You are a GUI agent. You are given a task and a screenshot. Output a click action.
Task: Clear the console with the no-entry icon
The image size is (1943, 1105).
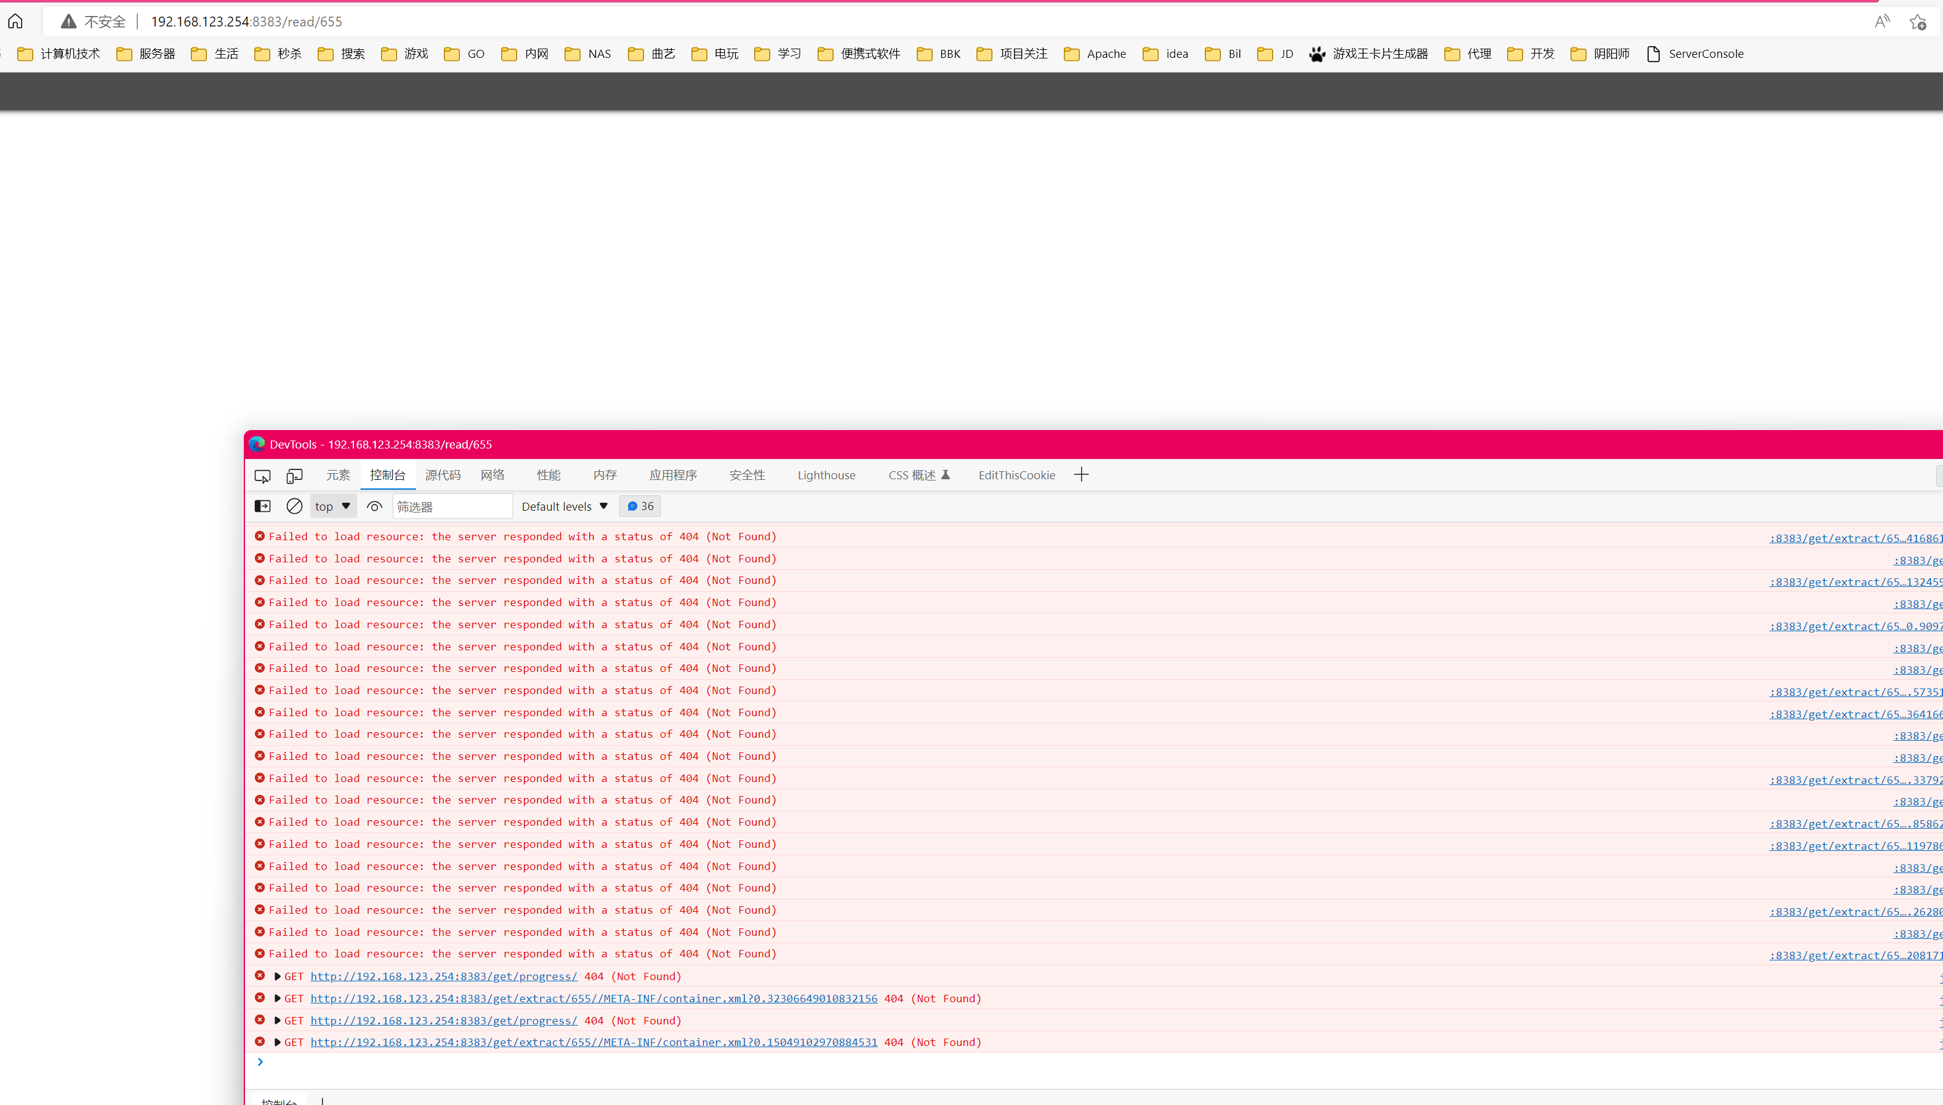(295, 506)
